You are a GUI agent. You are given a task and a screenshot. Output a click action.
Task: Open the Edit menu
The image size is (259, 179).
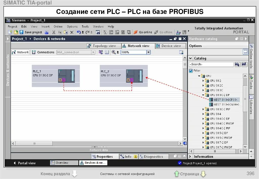[x=24, y=27]
